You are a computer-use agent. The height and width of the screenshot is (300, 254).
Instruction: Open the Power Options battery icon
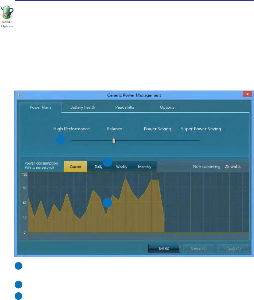[7, 17]
